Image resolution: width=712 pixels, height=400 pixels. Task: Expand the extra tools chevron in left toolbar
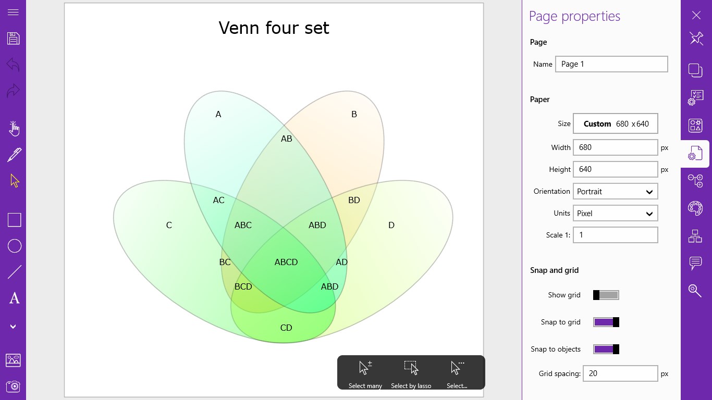tap(14, 327)
